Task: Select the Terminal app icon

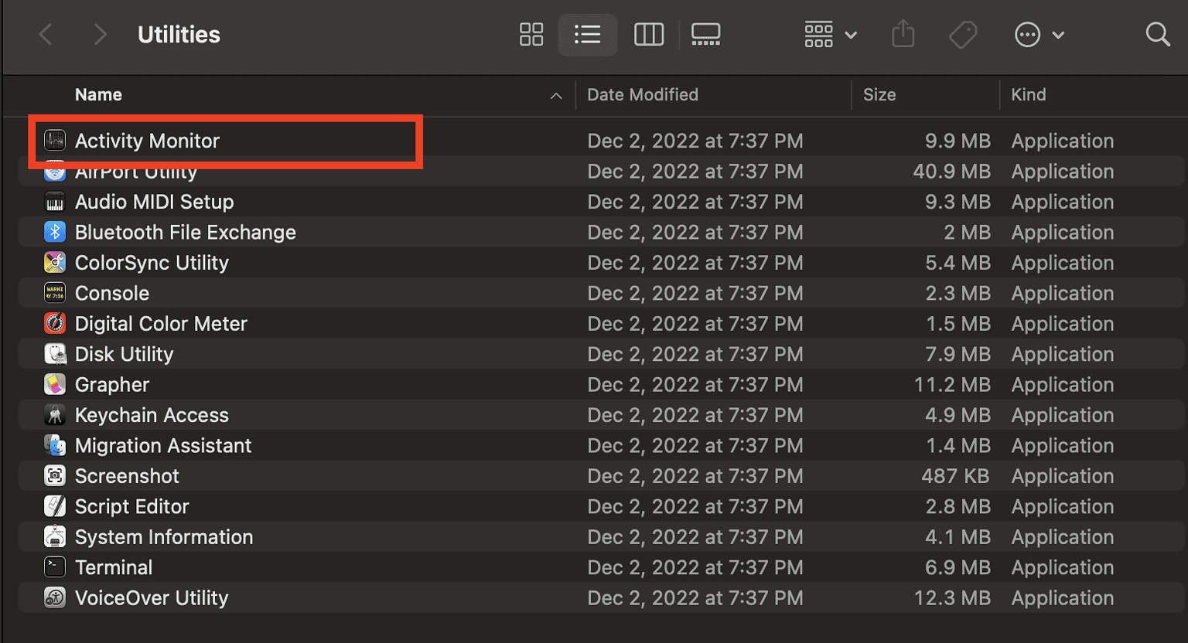Action: [55, 567]
